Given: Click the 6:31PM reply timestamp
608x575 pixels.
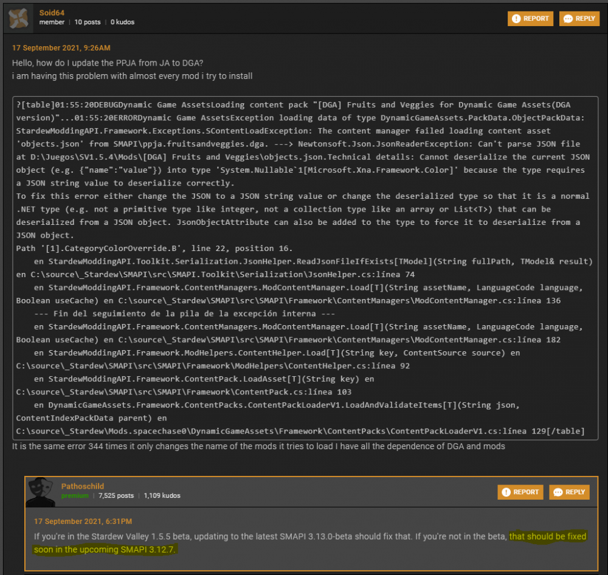Looking at the screenshot, I should coord(83,522).
